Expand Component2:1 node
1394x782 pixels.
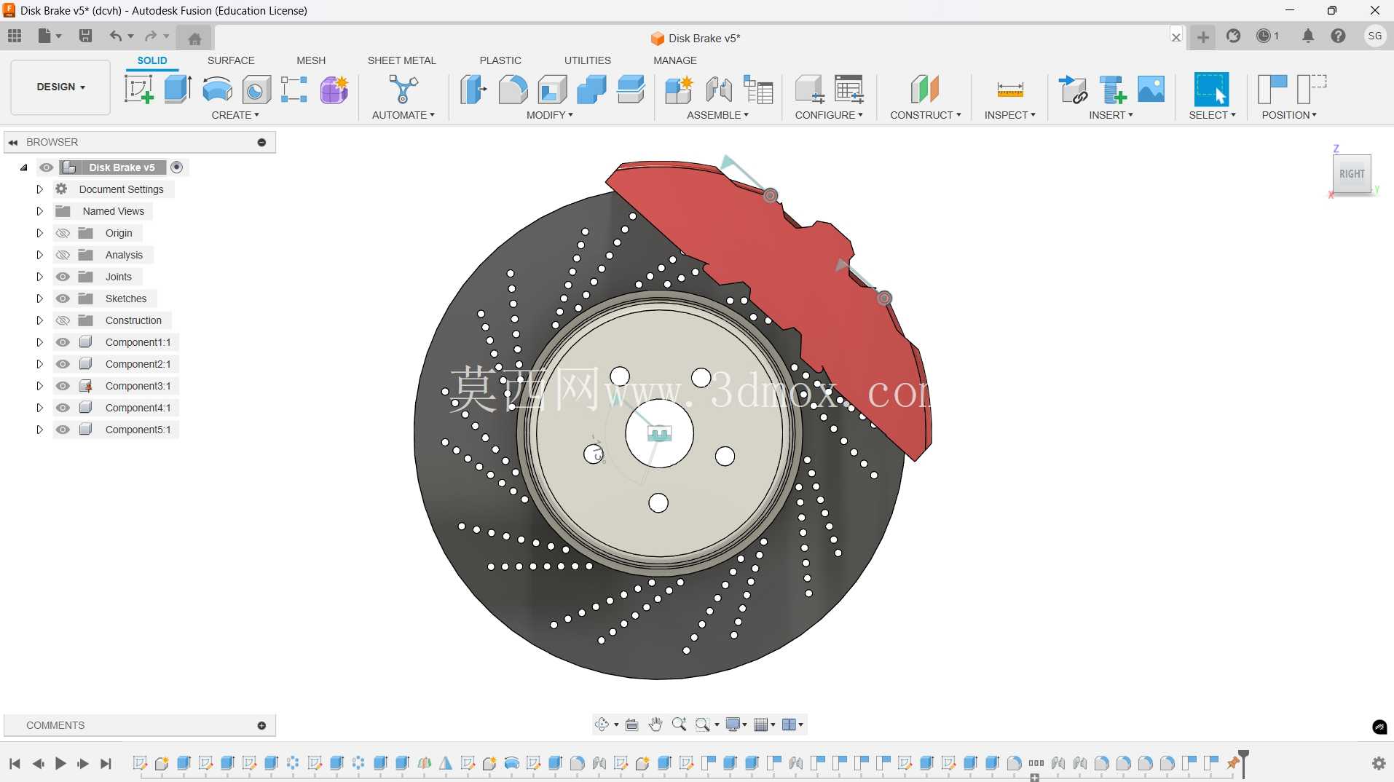(39, 364)
